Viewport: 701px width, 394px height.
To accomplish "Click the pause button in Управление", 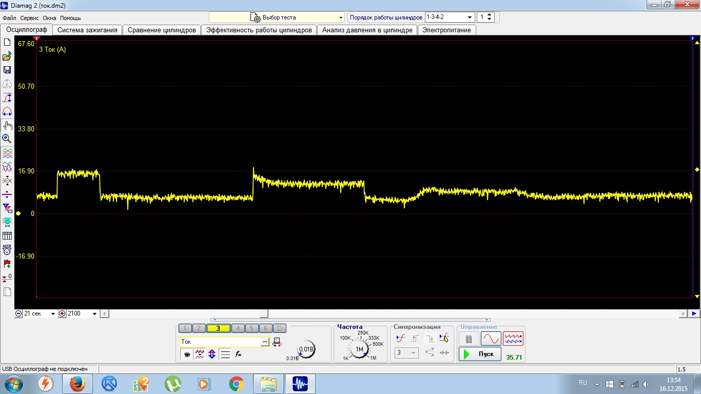I will (469, 339).
